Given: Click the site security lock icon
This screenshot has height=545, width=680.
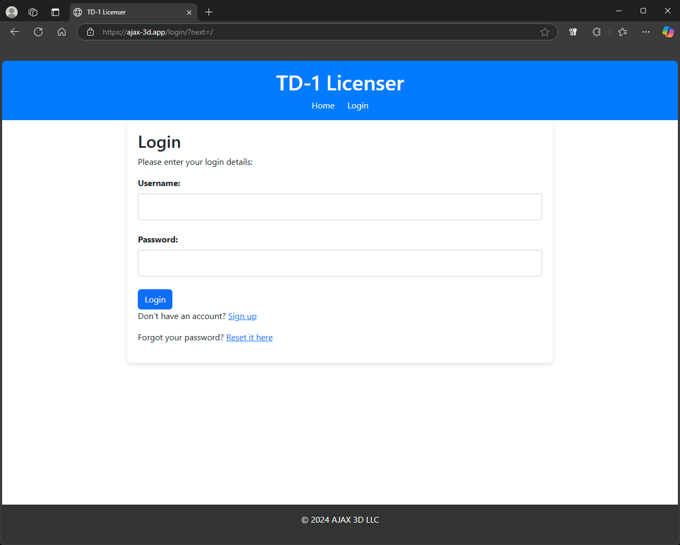Looking at the screenshot, I should click(90, 32).
